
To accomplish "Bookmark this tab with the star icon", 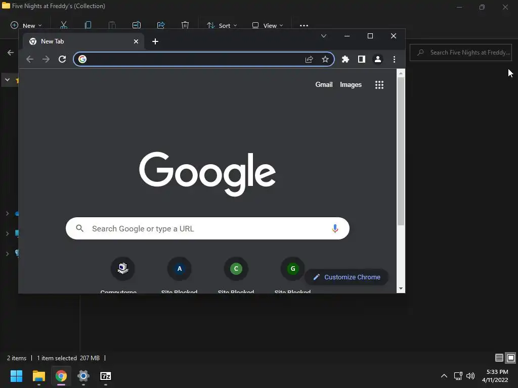I will click(325, 59).
